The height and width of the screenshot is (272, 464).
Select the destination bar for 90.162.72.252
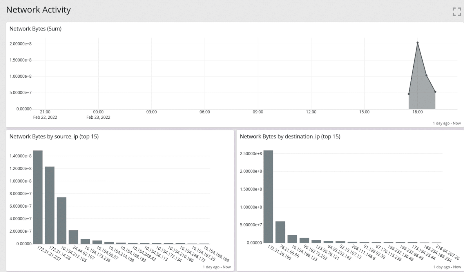304,240
